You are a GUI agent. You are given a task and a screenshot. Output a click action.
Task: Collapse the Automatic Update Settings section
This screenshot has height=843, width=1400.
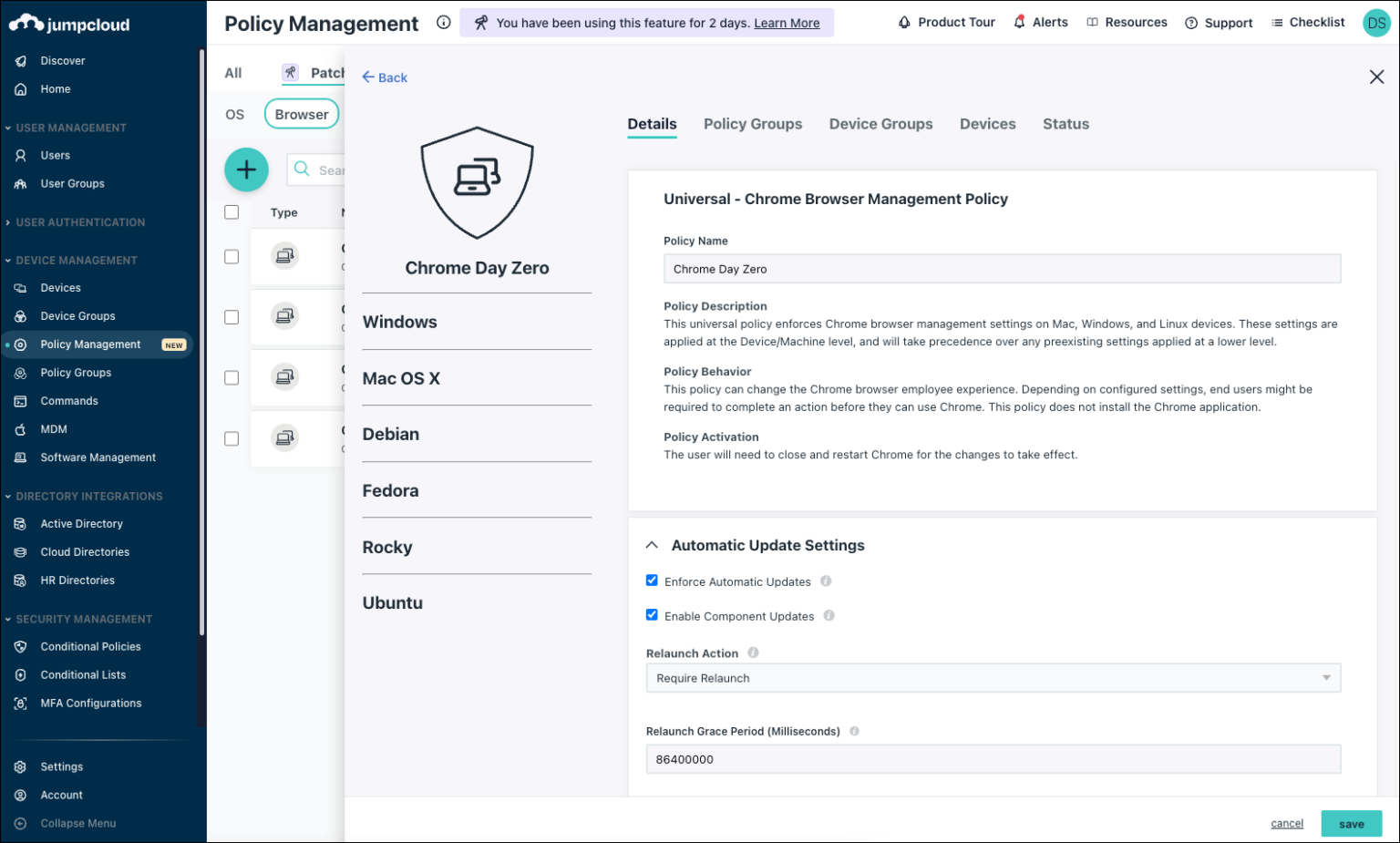[x=652, y=544]
